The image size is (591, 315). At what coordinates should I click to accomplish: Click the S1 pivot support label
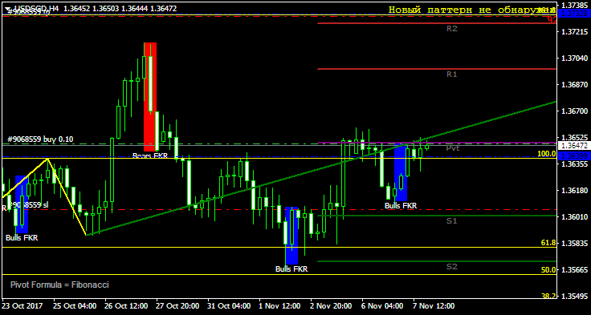[x=452, y=221]
